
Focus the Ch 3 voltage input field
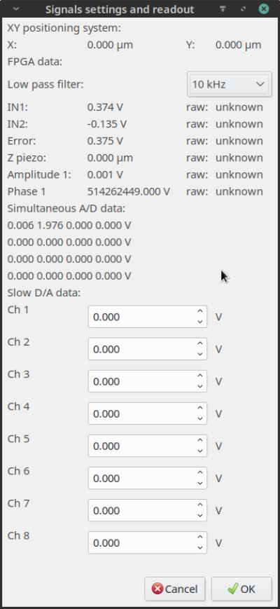[x=141, y=381]
